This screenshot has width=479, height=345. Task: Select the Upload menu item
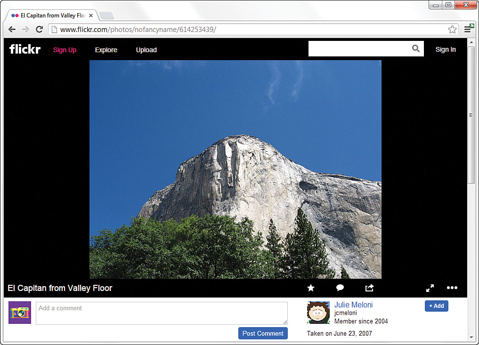pos(146,50)
